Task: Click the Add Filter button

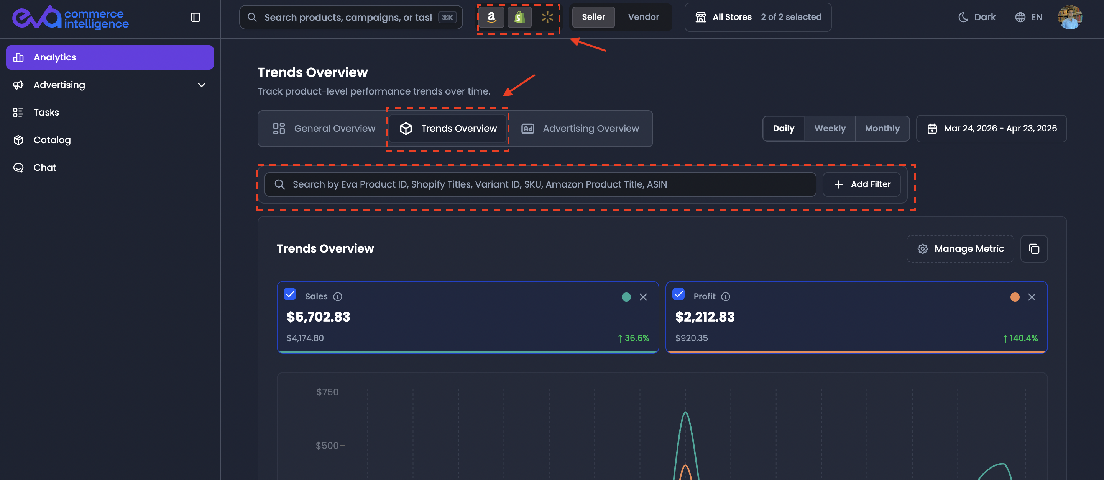Action: tap(861, 184)
